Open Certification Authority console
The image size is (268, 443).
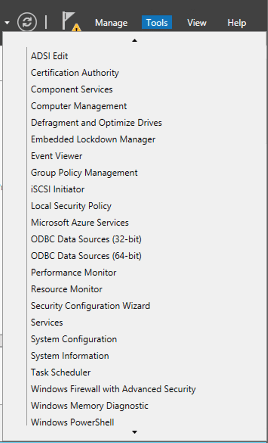pyautogui.click(x=75, y=73)
